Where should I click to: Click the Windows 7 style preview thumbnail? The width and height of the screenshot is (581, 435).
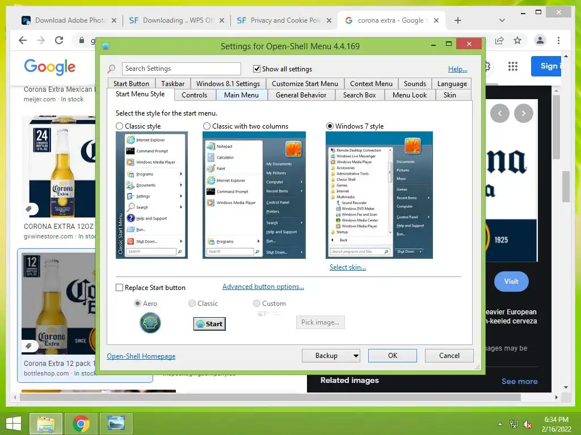[379, 195]
